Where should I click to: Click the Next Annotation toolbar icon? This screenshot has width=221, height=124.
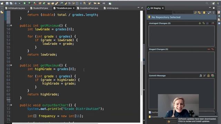pyautogui.click(x=84, y=3)
